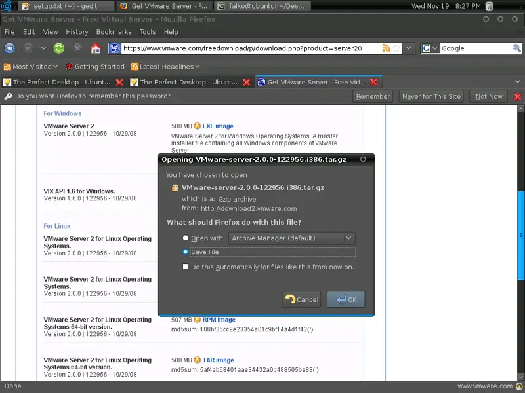Open the trash icon in top panel
The width and height of the screenshot is (525, 393).
tap(489, 6)
